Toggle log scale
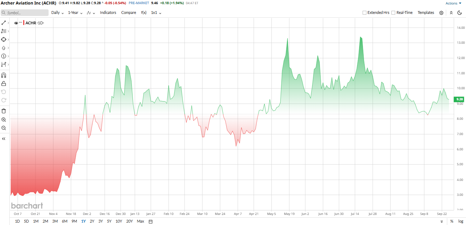 461,221
